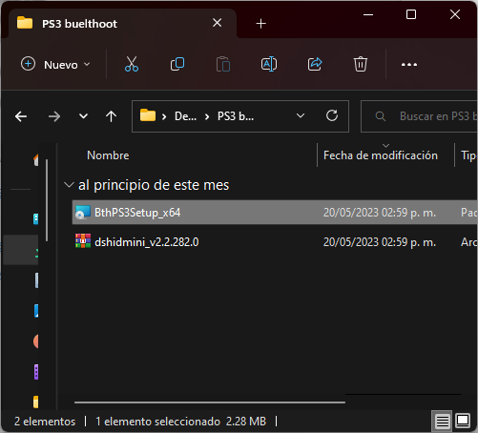This screenshot has height=433, width=478.
Task: Click '1 elemento seleccionado 2.28 MB' status
Action: point(180,422)
